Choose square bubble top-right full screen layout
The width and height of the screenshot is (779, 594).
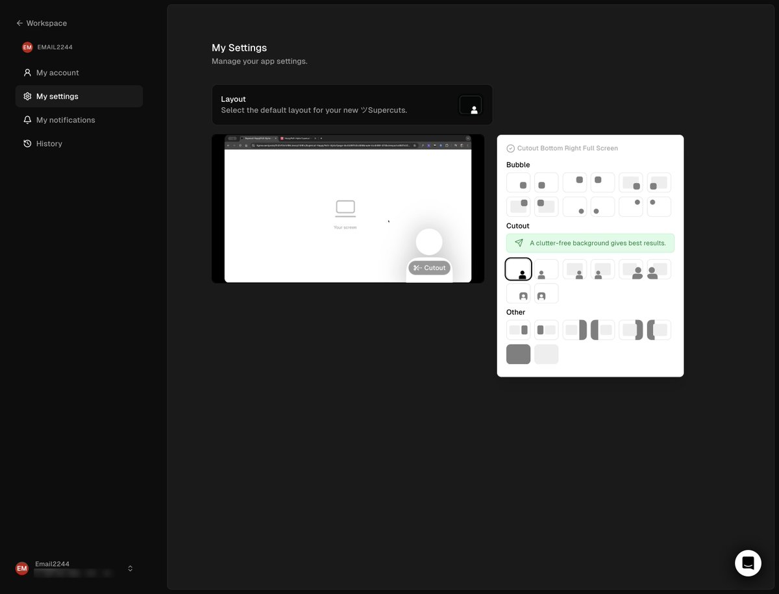click(x=575, y=182)
